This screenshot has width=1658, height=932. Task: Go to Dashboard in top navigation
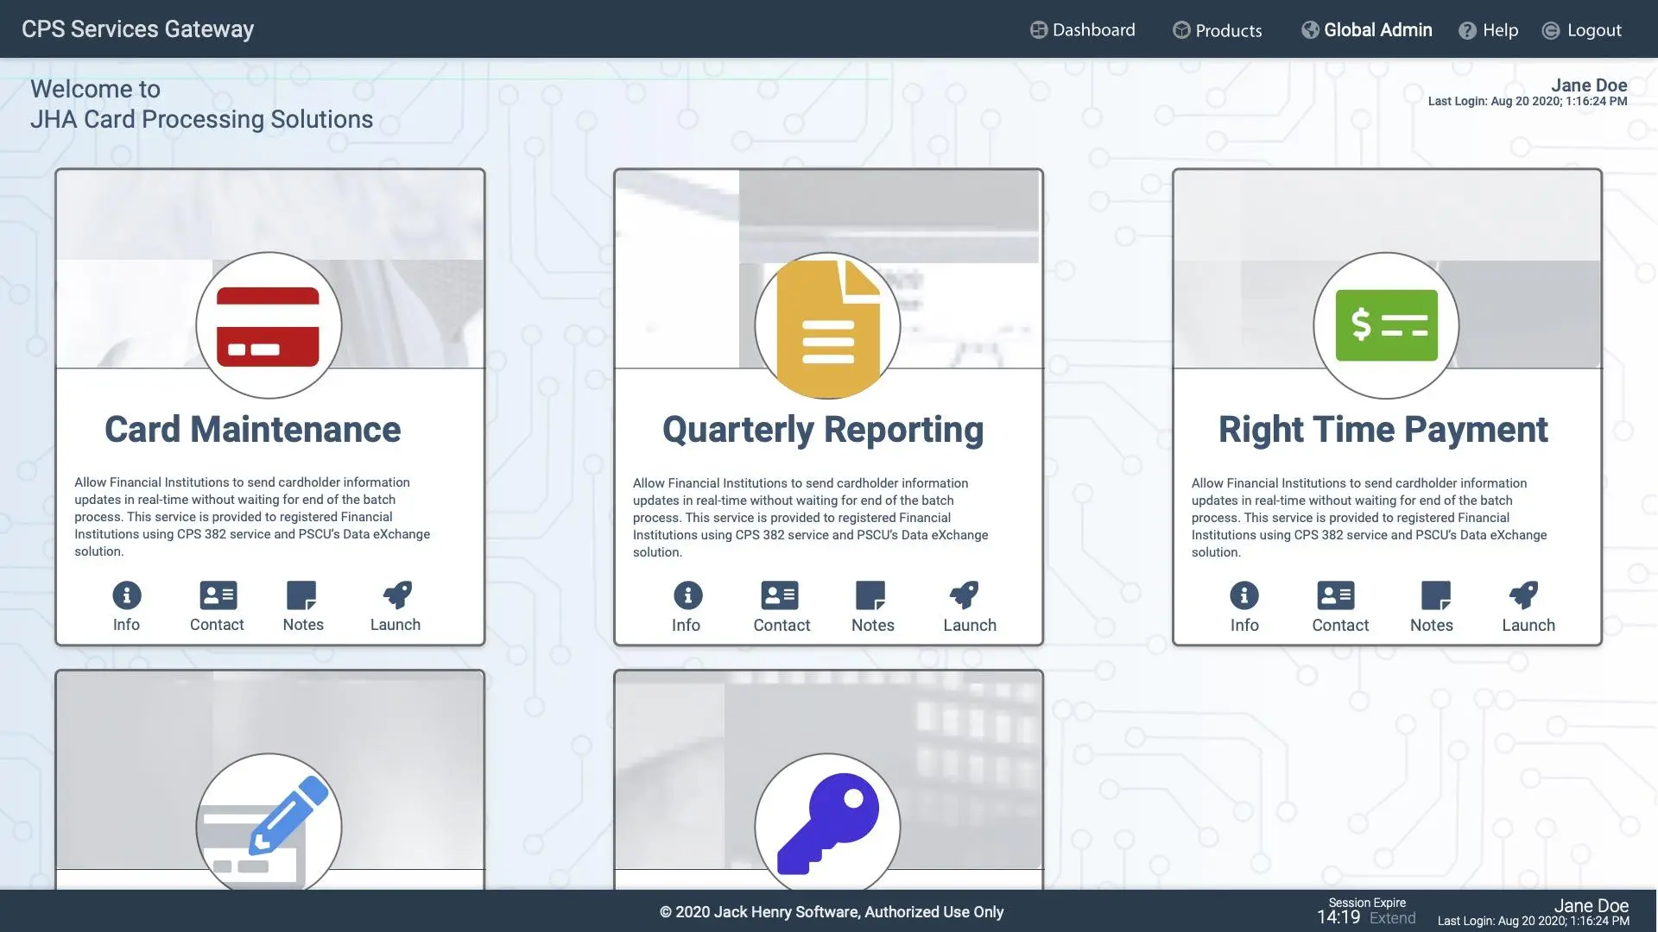coord(1083,30)
